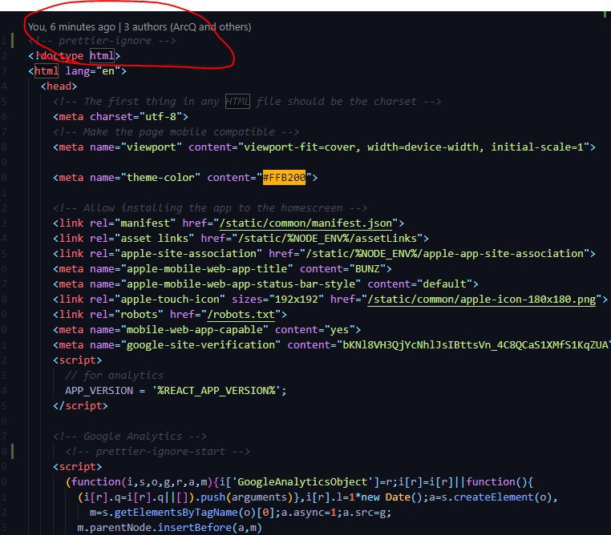Click the apple-site-association link line
The height and width of the screenshot is (535, 611).
tap(324, 254)
